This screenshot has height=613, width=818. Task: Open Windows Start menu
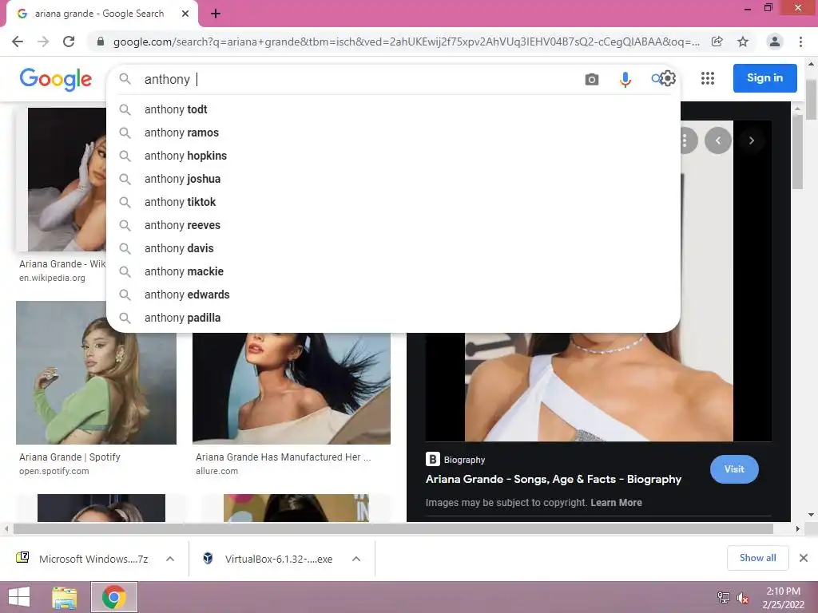(x=19, y=597)
